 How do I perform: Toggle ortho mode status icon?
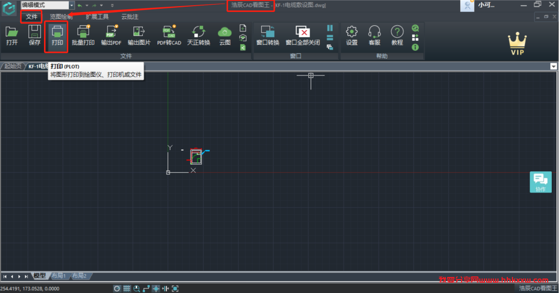[x=146, y=288]
